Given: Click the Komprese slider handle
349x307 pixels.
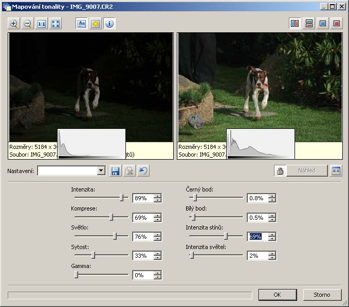Looking at the screenshot, I should pos(112,217).
